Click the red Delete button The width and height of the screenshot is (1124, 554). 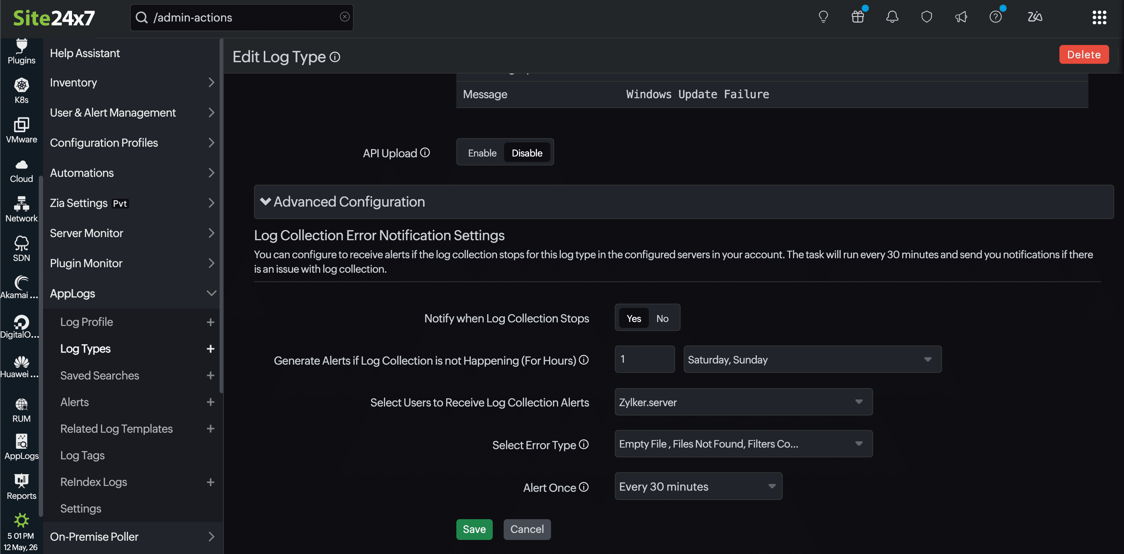(1083, 54)
